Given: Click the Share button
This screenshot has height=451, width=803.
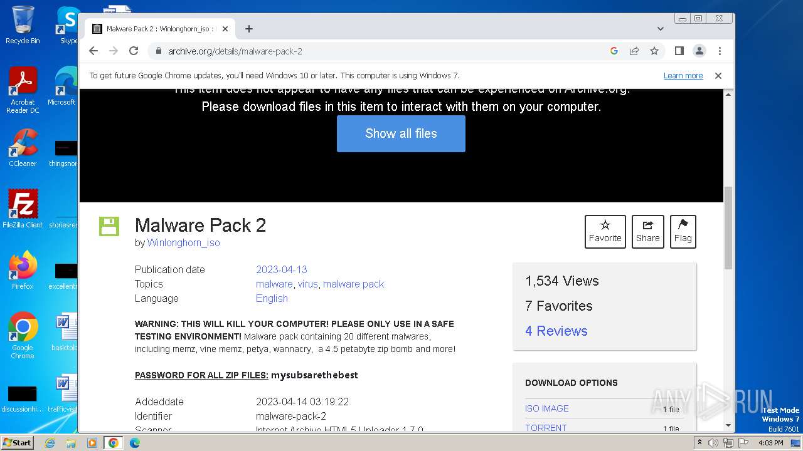Looking at the screenshot, I should click(648, 232).
